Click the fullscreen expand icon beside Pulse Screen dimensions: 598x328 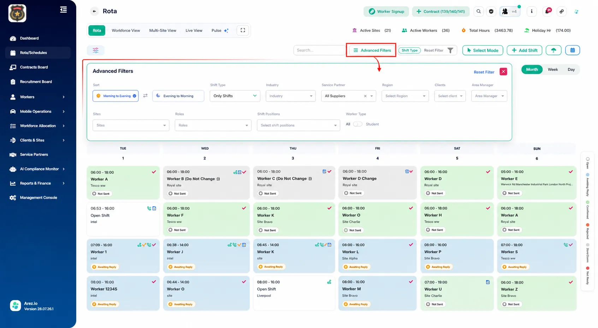(243, 30)
